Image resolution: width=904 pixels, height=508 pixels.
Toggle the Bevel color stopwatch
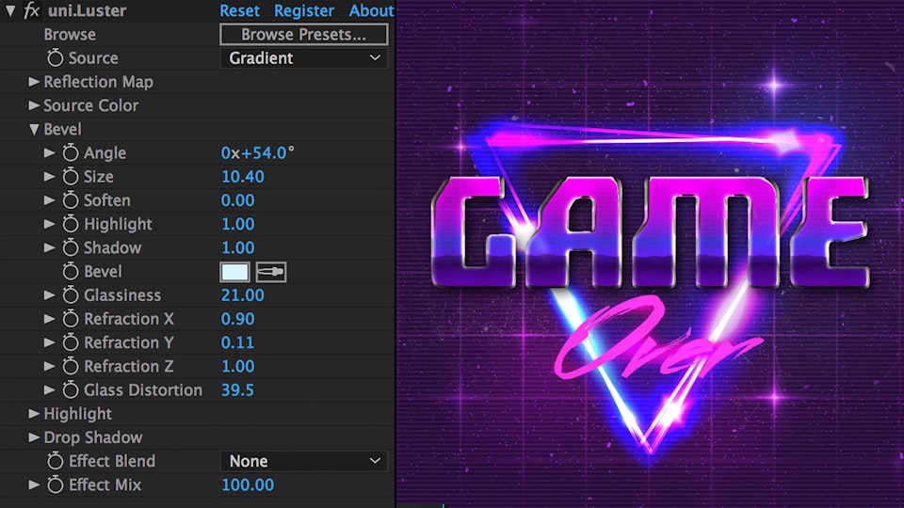coord(71,272)
